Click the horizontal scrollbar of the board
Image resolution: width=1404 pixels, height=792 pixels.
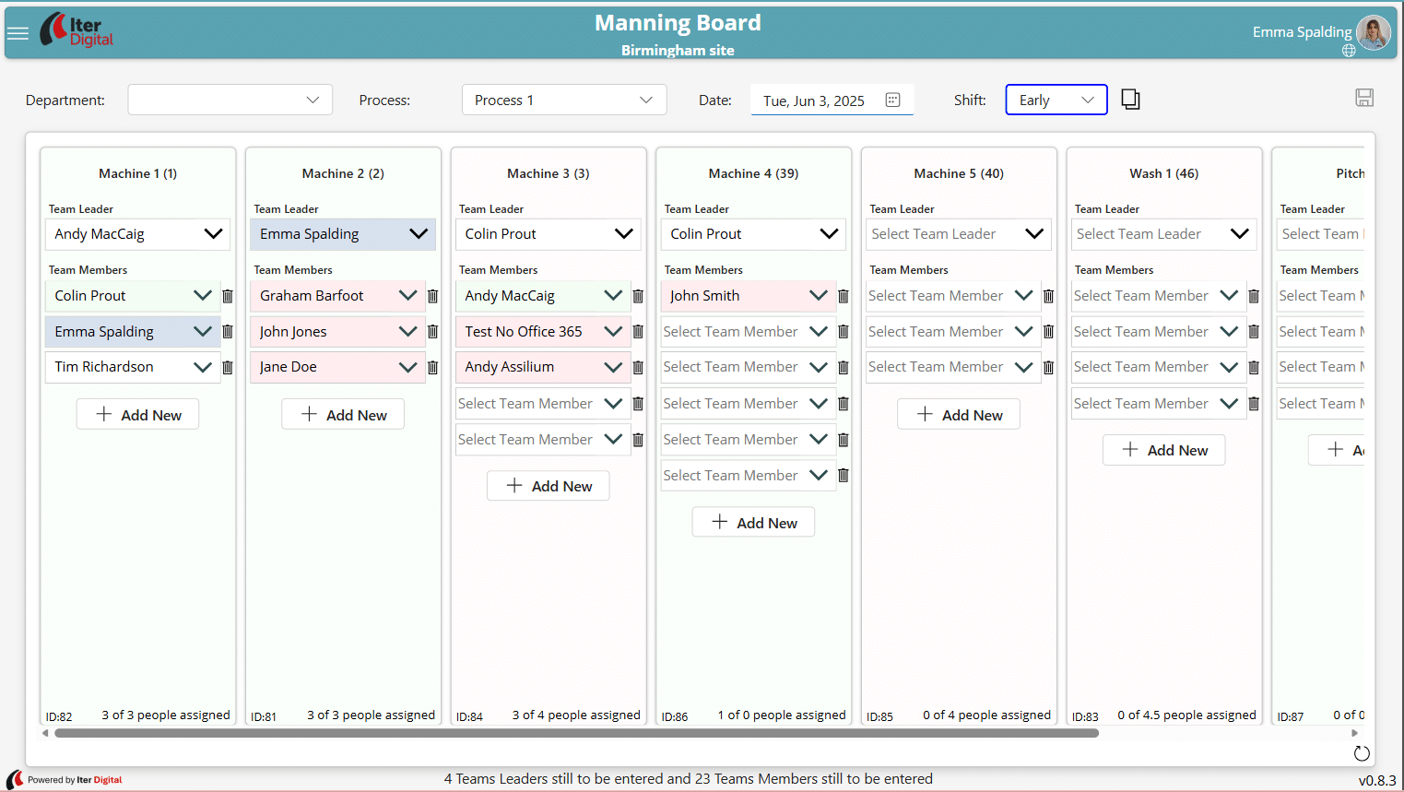point(576,734)
